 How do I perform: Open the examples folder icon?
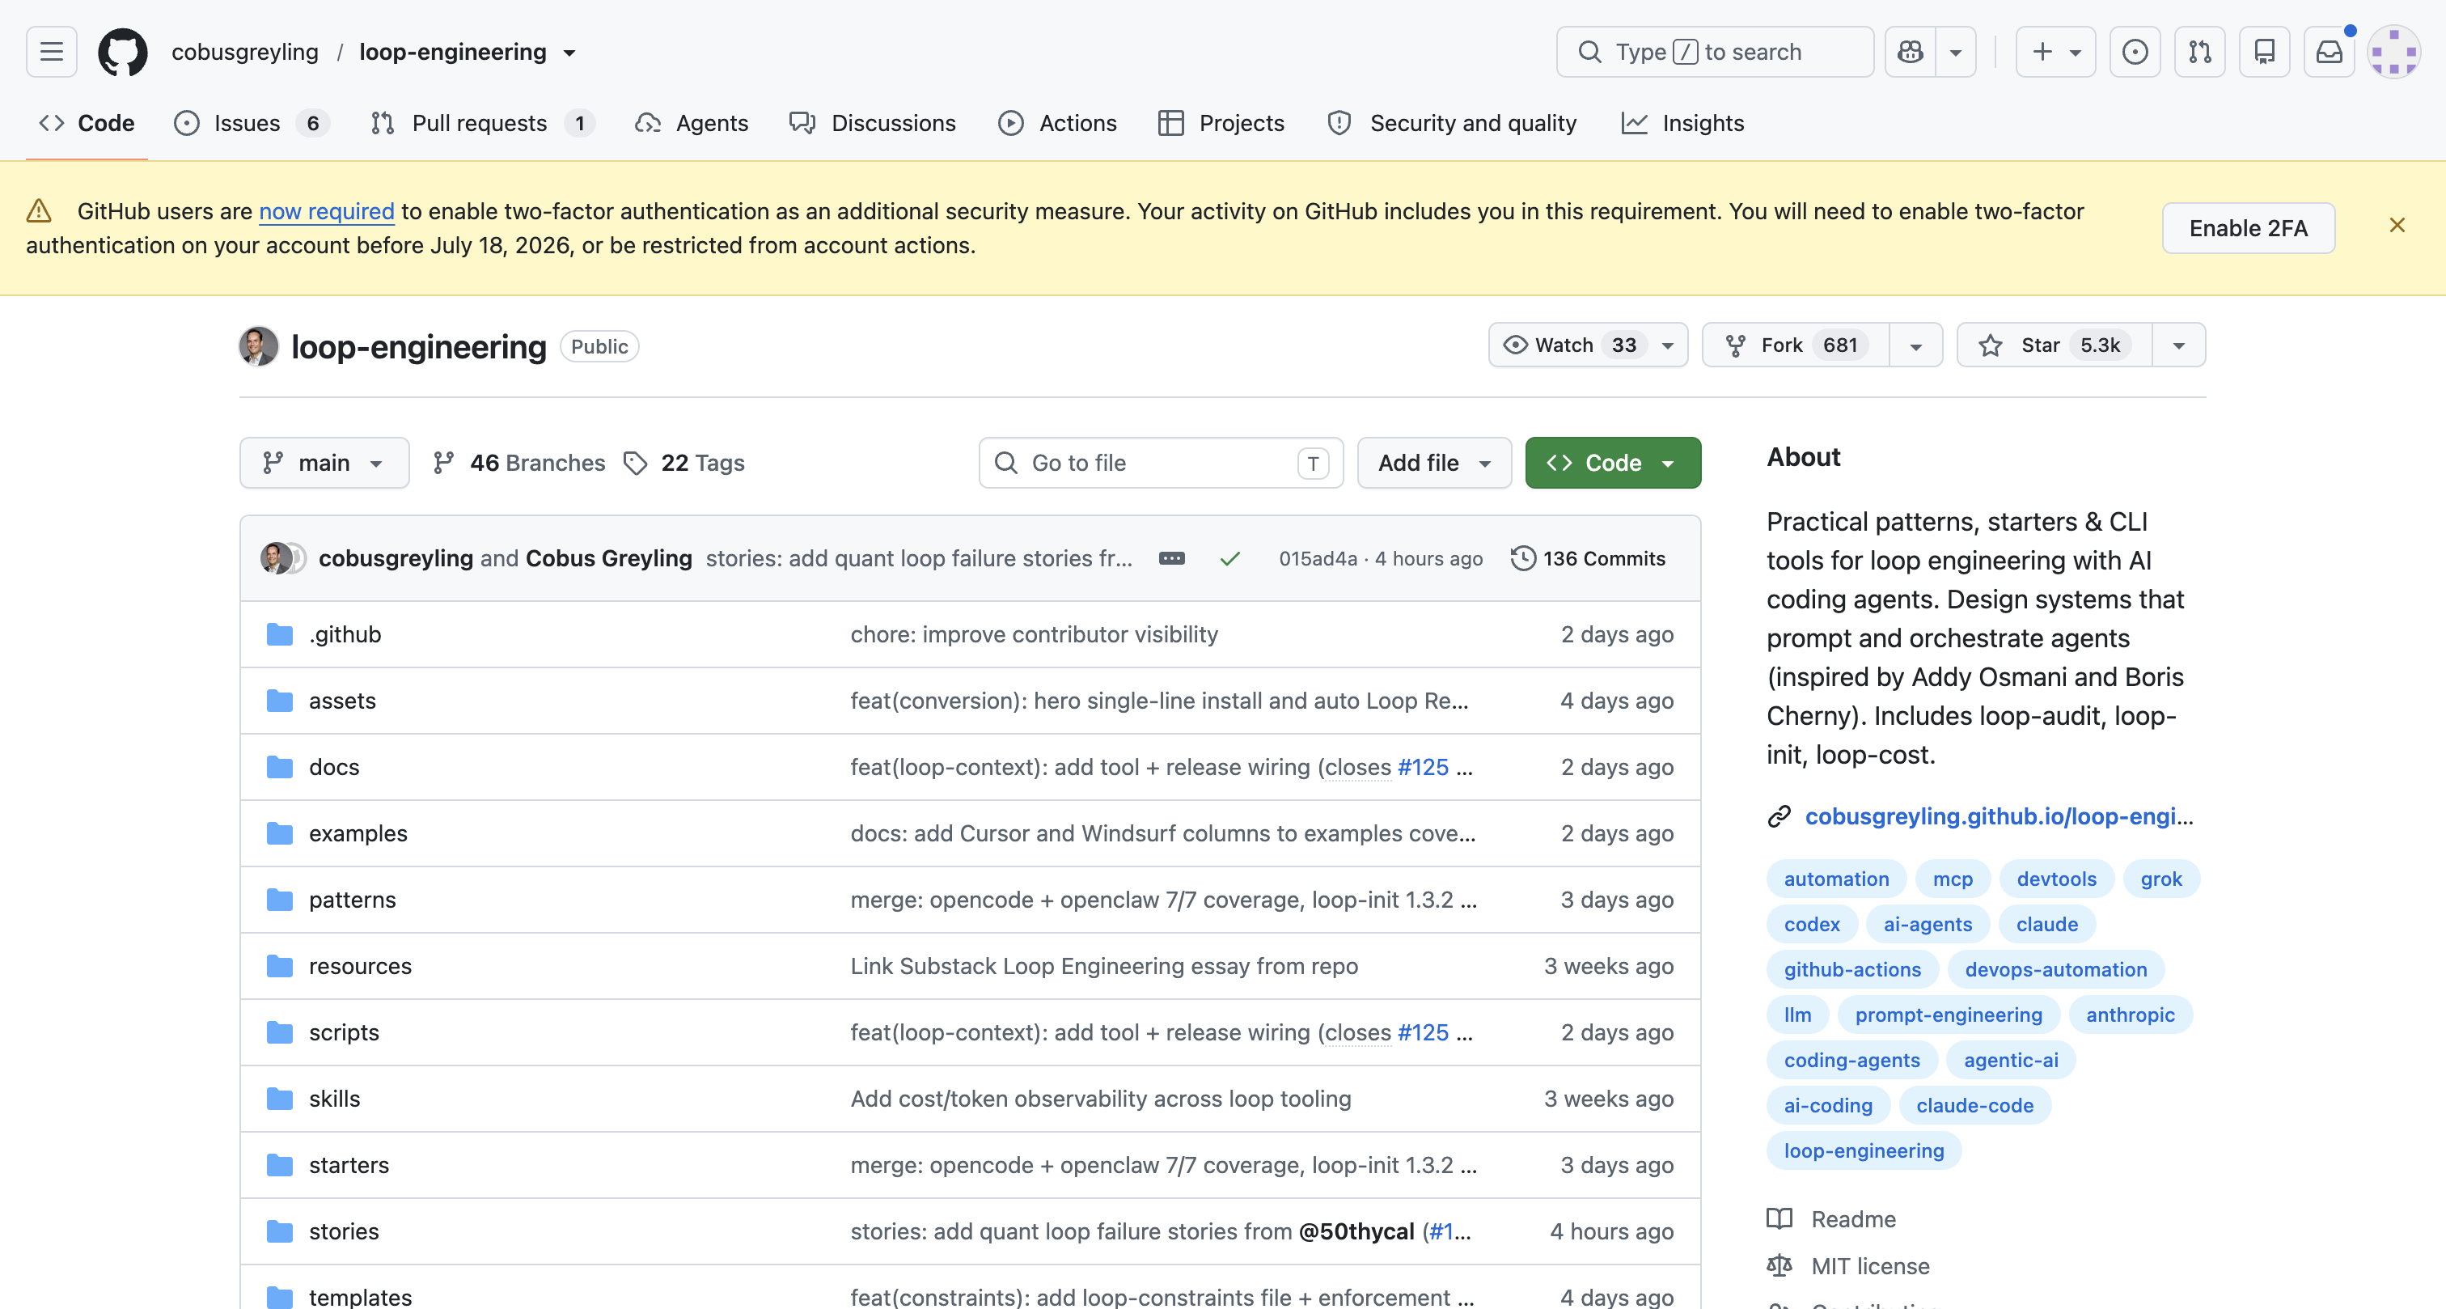279,833
